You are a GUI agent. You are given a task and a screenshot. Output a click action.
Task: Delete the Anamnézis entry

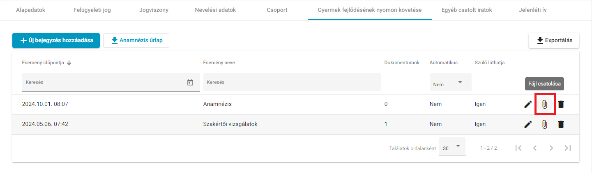tap(561, 104)
